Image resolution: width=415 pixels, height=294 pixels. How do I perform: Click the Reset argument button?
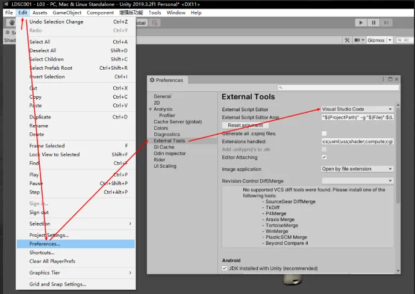pos(245,125)
